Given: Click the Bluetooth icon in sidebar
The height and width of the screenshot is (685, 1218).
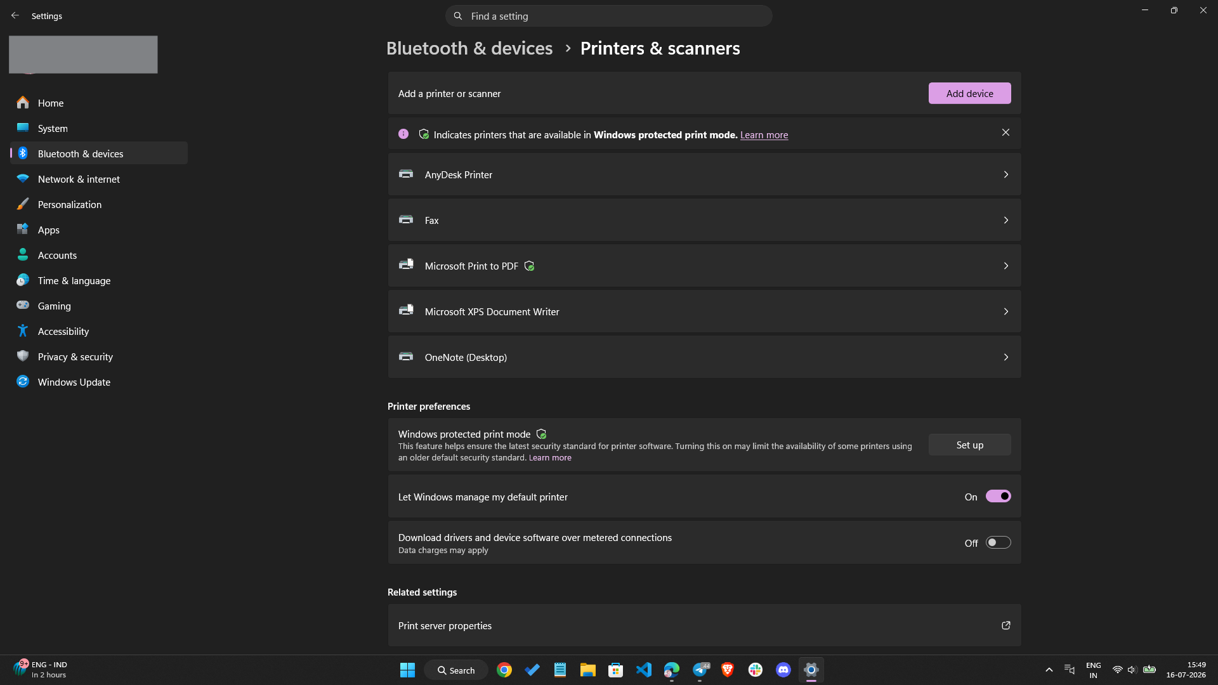Looking at the screenshot, I should pyautogui.click(x=23, y=153).
